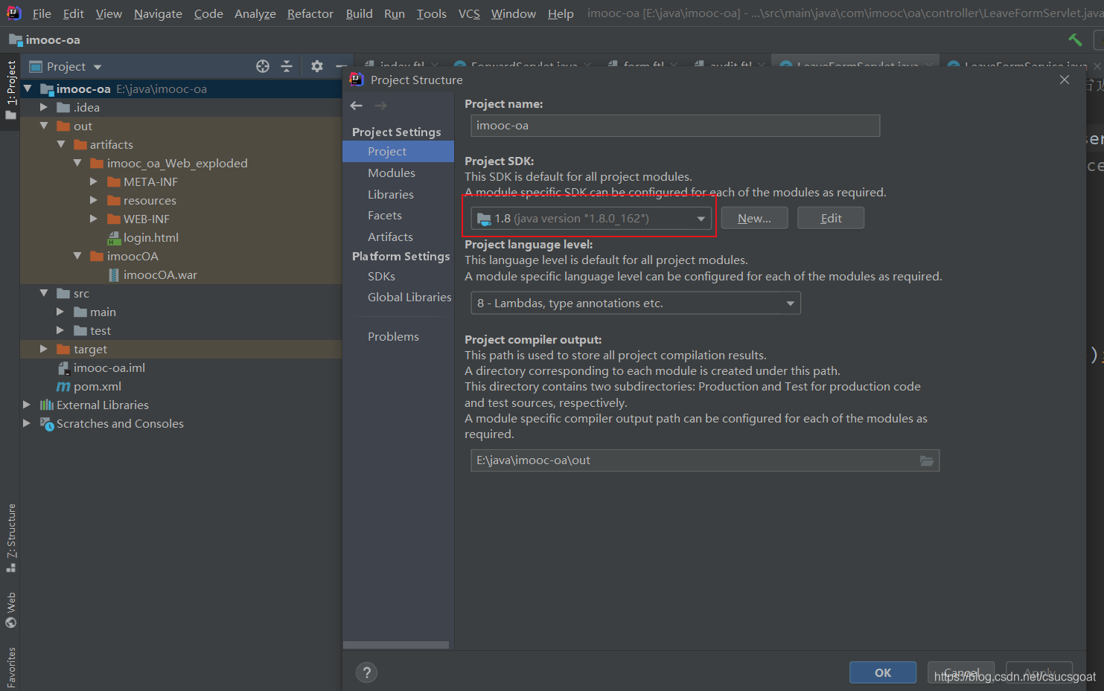
Task: Click the back arrow in Project Structure
Action: pyautogui.click(x=356, y=105)
